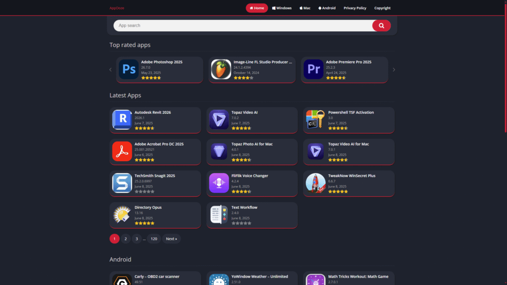
Task: Click the TechSmith SnagIt 2025 title
Action: 154,176
